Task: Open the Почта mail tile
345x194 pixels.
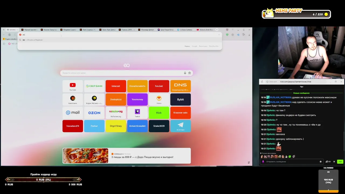Action: (x=159, y=99)
